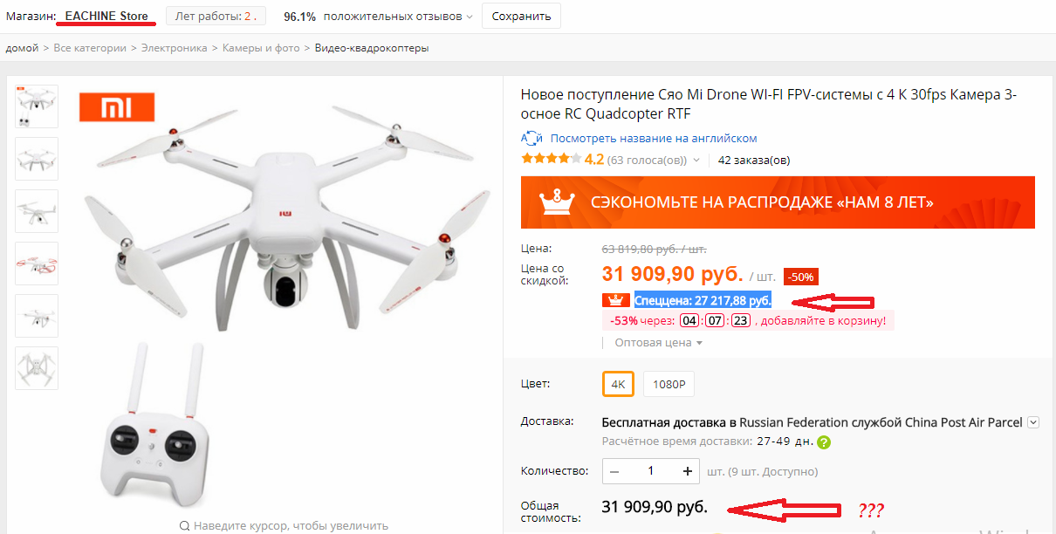Open the EACHINE Store link
The height and width of the screenshot is (534, 1056).
coord(106,17)
